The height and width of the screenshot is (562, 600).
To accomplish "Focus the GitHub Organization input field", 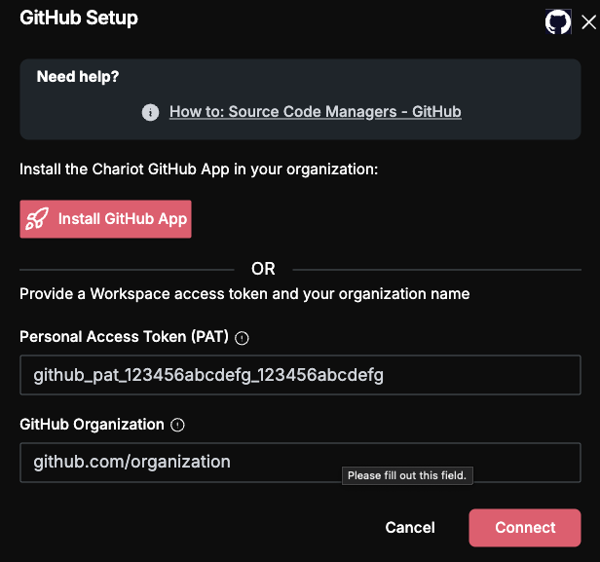I will coord(300,462).
